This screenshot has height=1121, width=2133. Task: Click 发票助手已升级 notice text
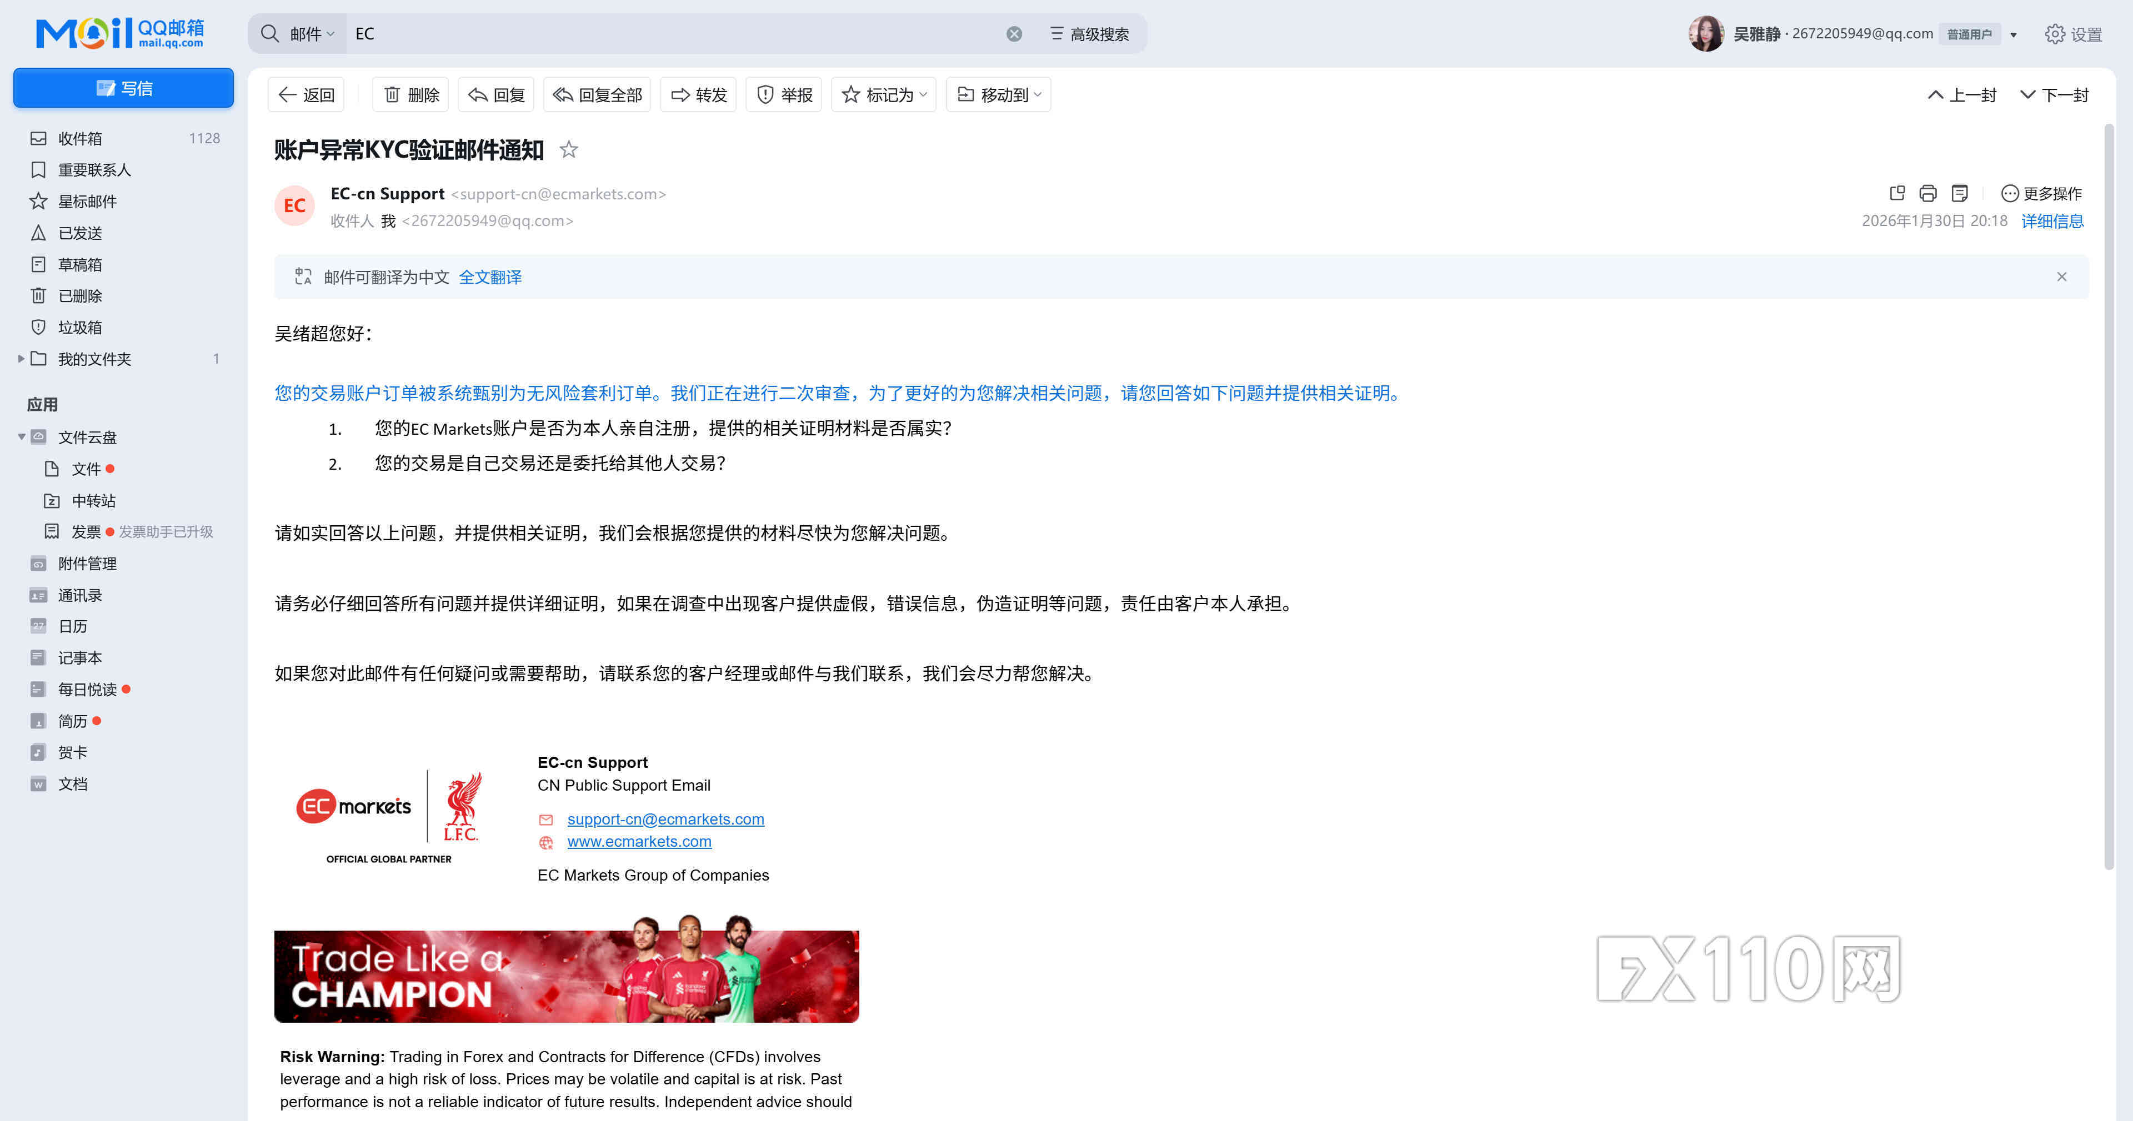pyautogui.click(x=167, y=531)
